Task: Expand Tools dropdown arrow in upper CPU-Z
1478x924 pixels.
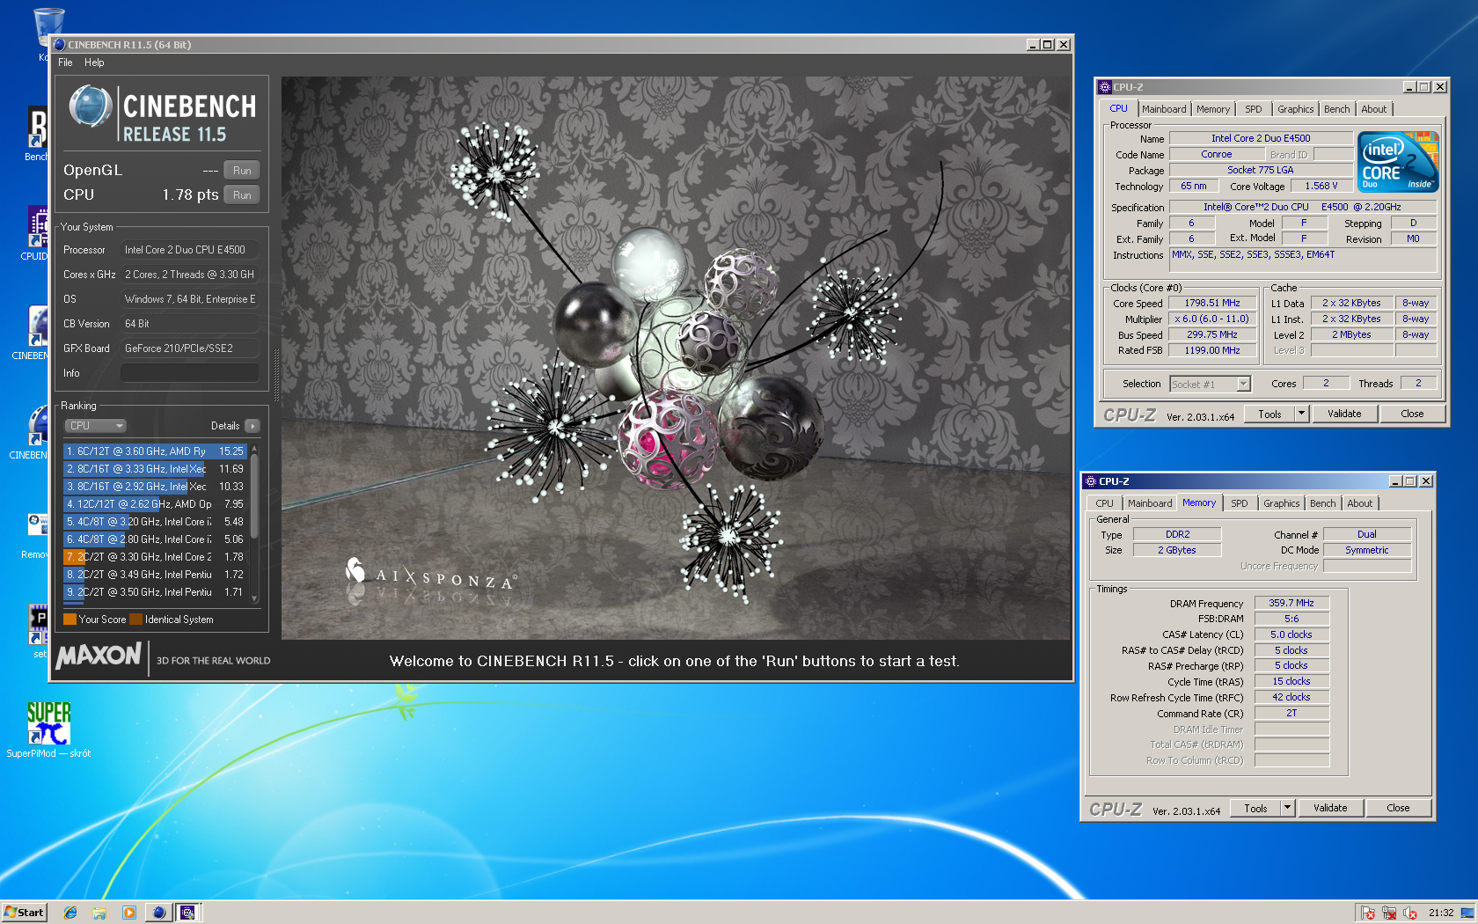Action: (1302, 414)
